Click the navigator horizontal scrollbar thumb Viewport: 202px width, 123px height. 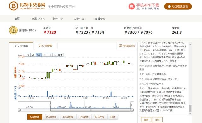click(x=91, y=110)
